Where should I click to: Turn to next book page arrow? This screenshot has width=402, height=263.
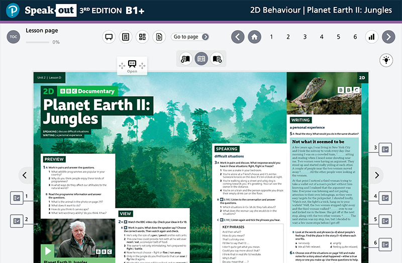pos(377,175)
